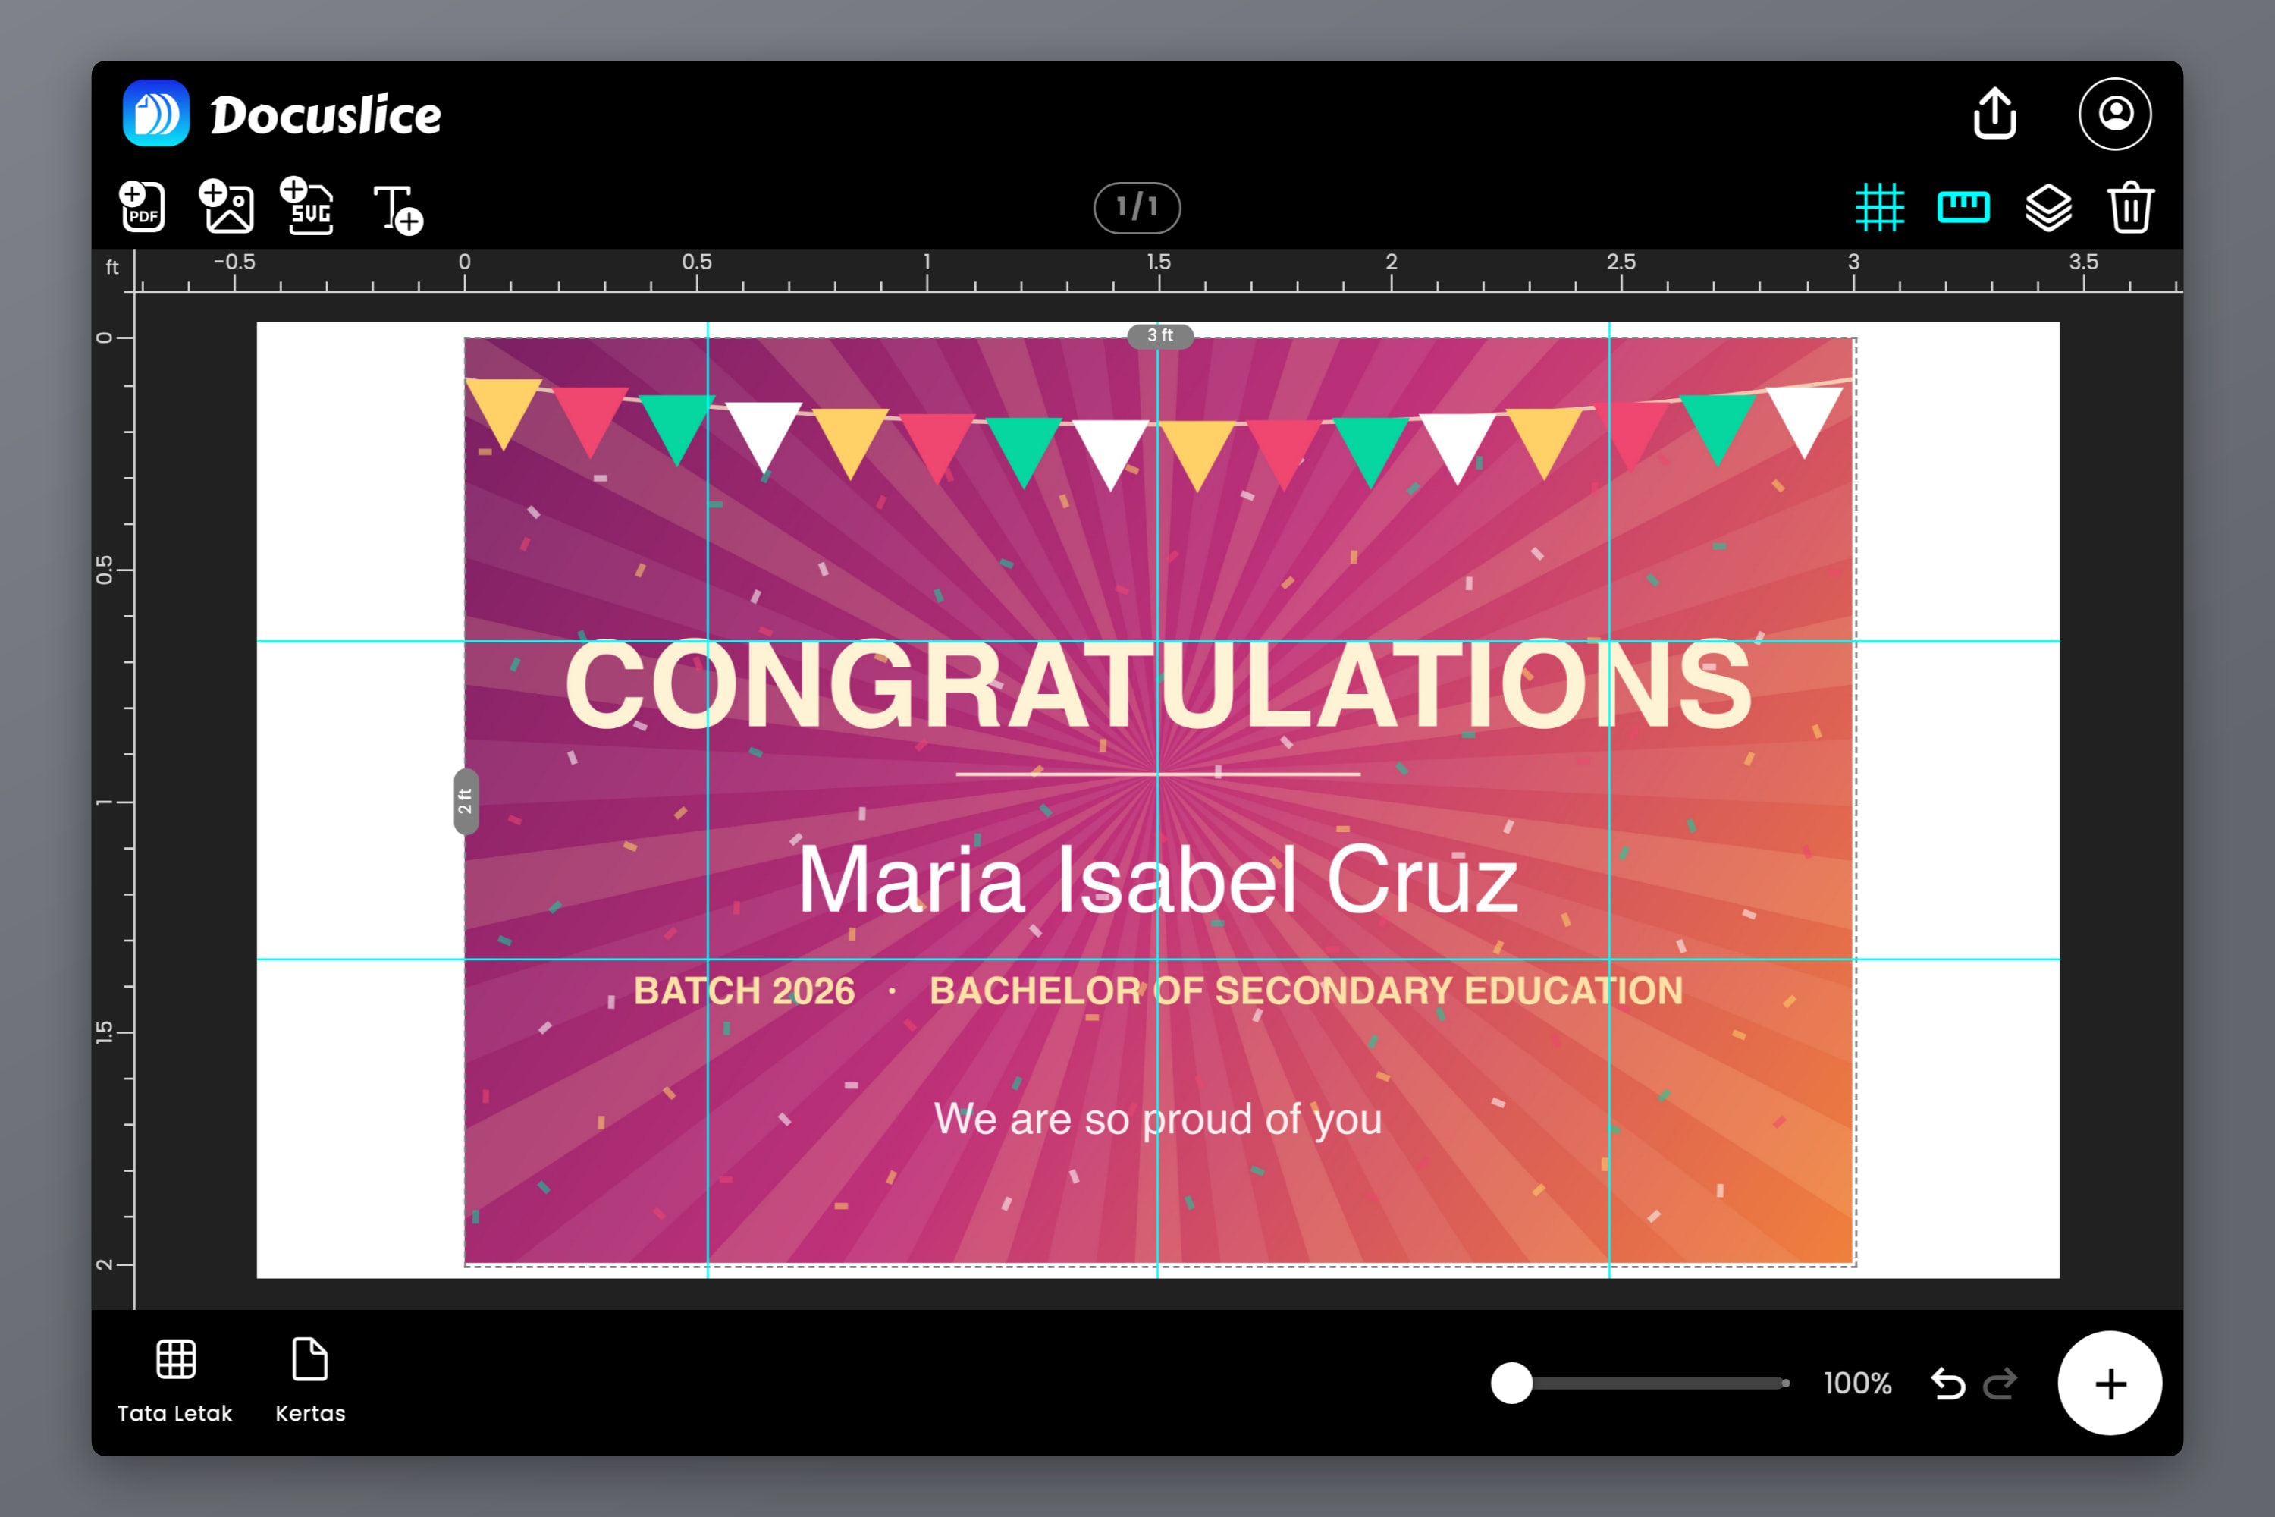Undo the last action
The width and height of the screenshot is (2275, 1517).
click(1948, 1384)
